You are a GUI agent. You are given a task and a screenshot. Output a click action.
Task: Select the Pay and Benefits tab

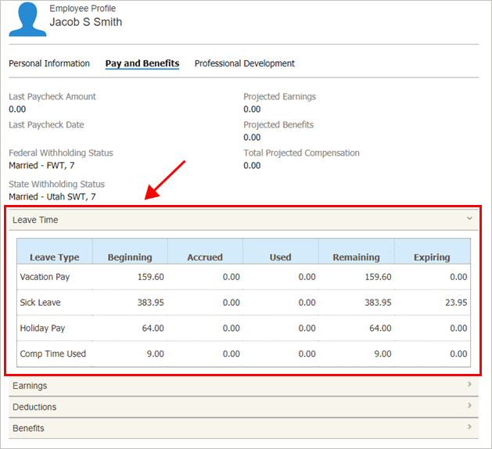tap(142, 63)
